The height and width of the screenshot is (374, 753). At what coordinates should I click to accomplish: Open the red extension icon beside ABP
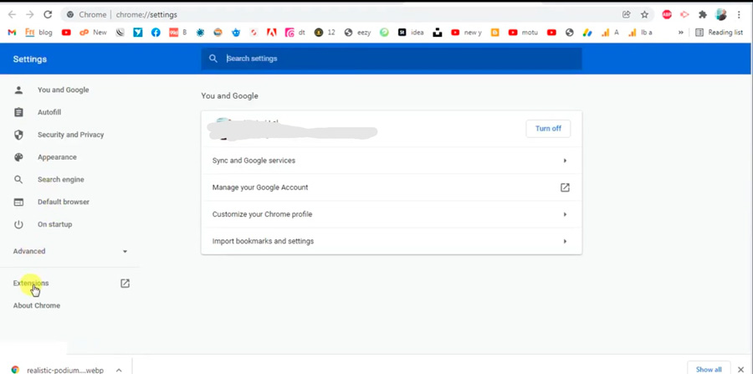click(x=684, y=15)
